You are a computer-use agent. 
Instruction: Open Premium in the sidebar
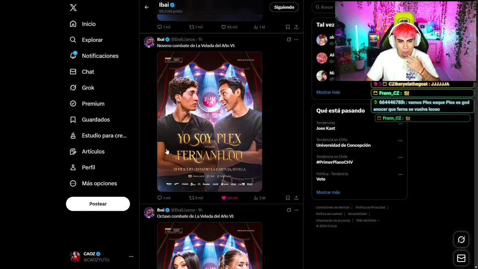(x=87, y=103)
